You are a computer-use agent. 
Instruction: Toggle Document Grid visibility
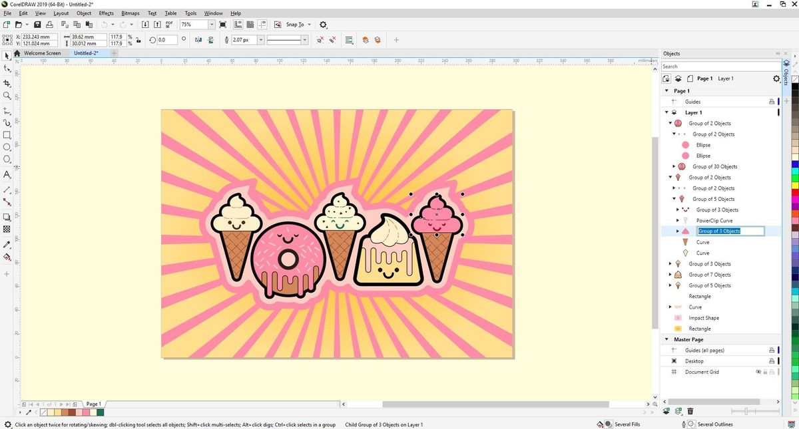pos(758,372)
